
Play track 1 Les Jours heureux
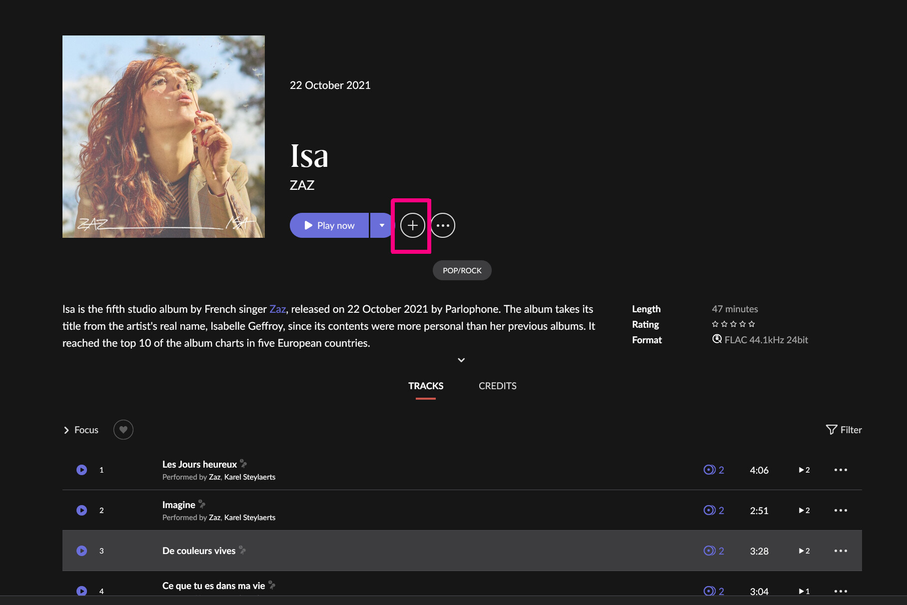(x=82, y=470)
